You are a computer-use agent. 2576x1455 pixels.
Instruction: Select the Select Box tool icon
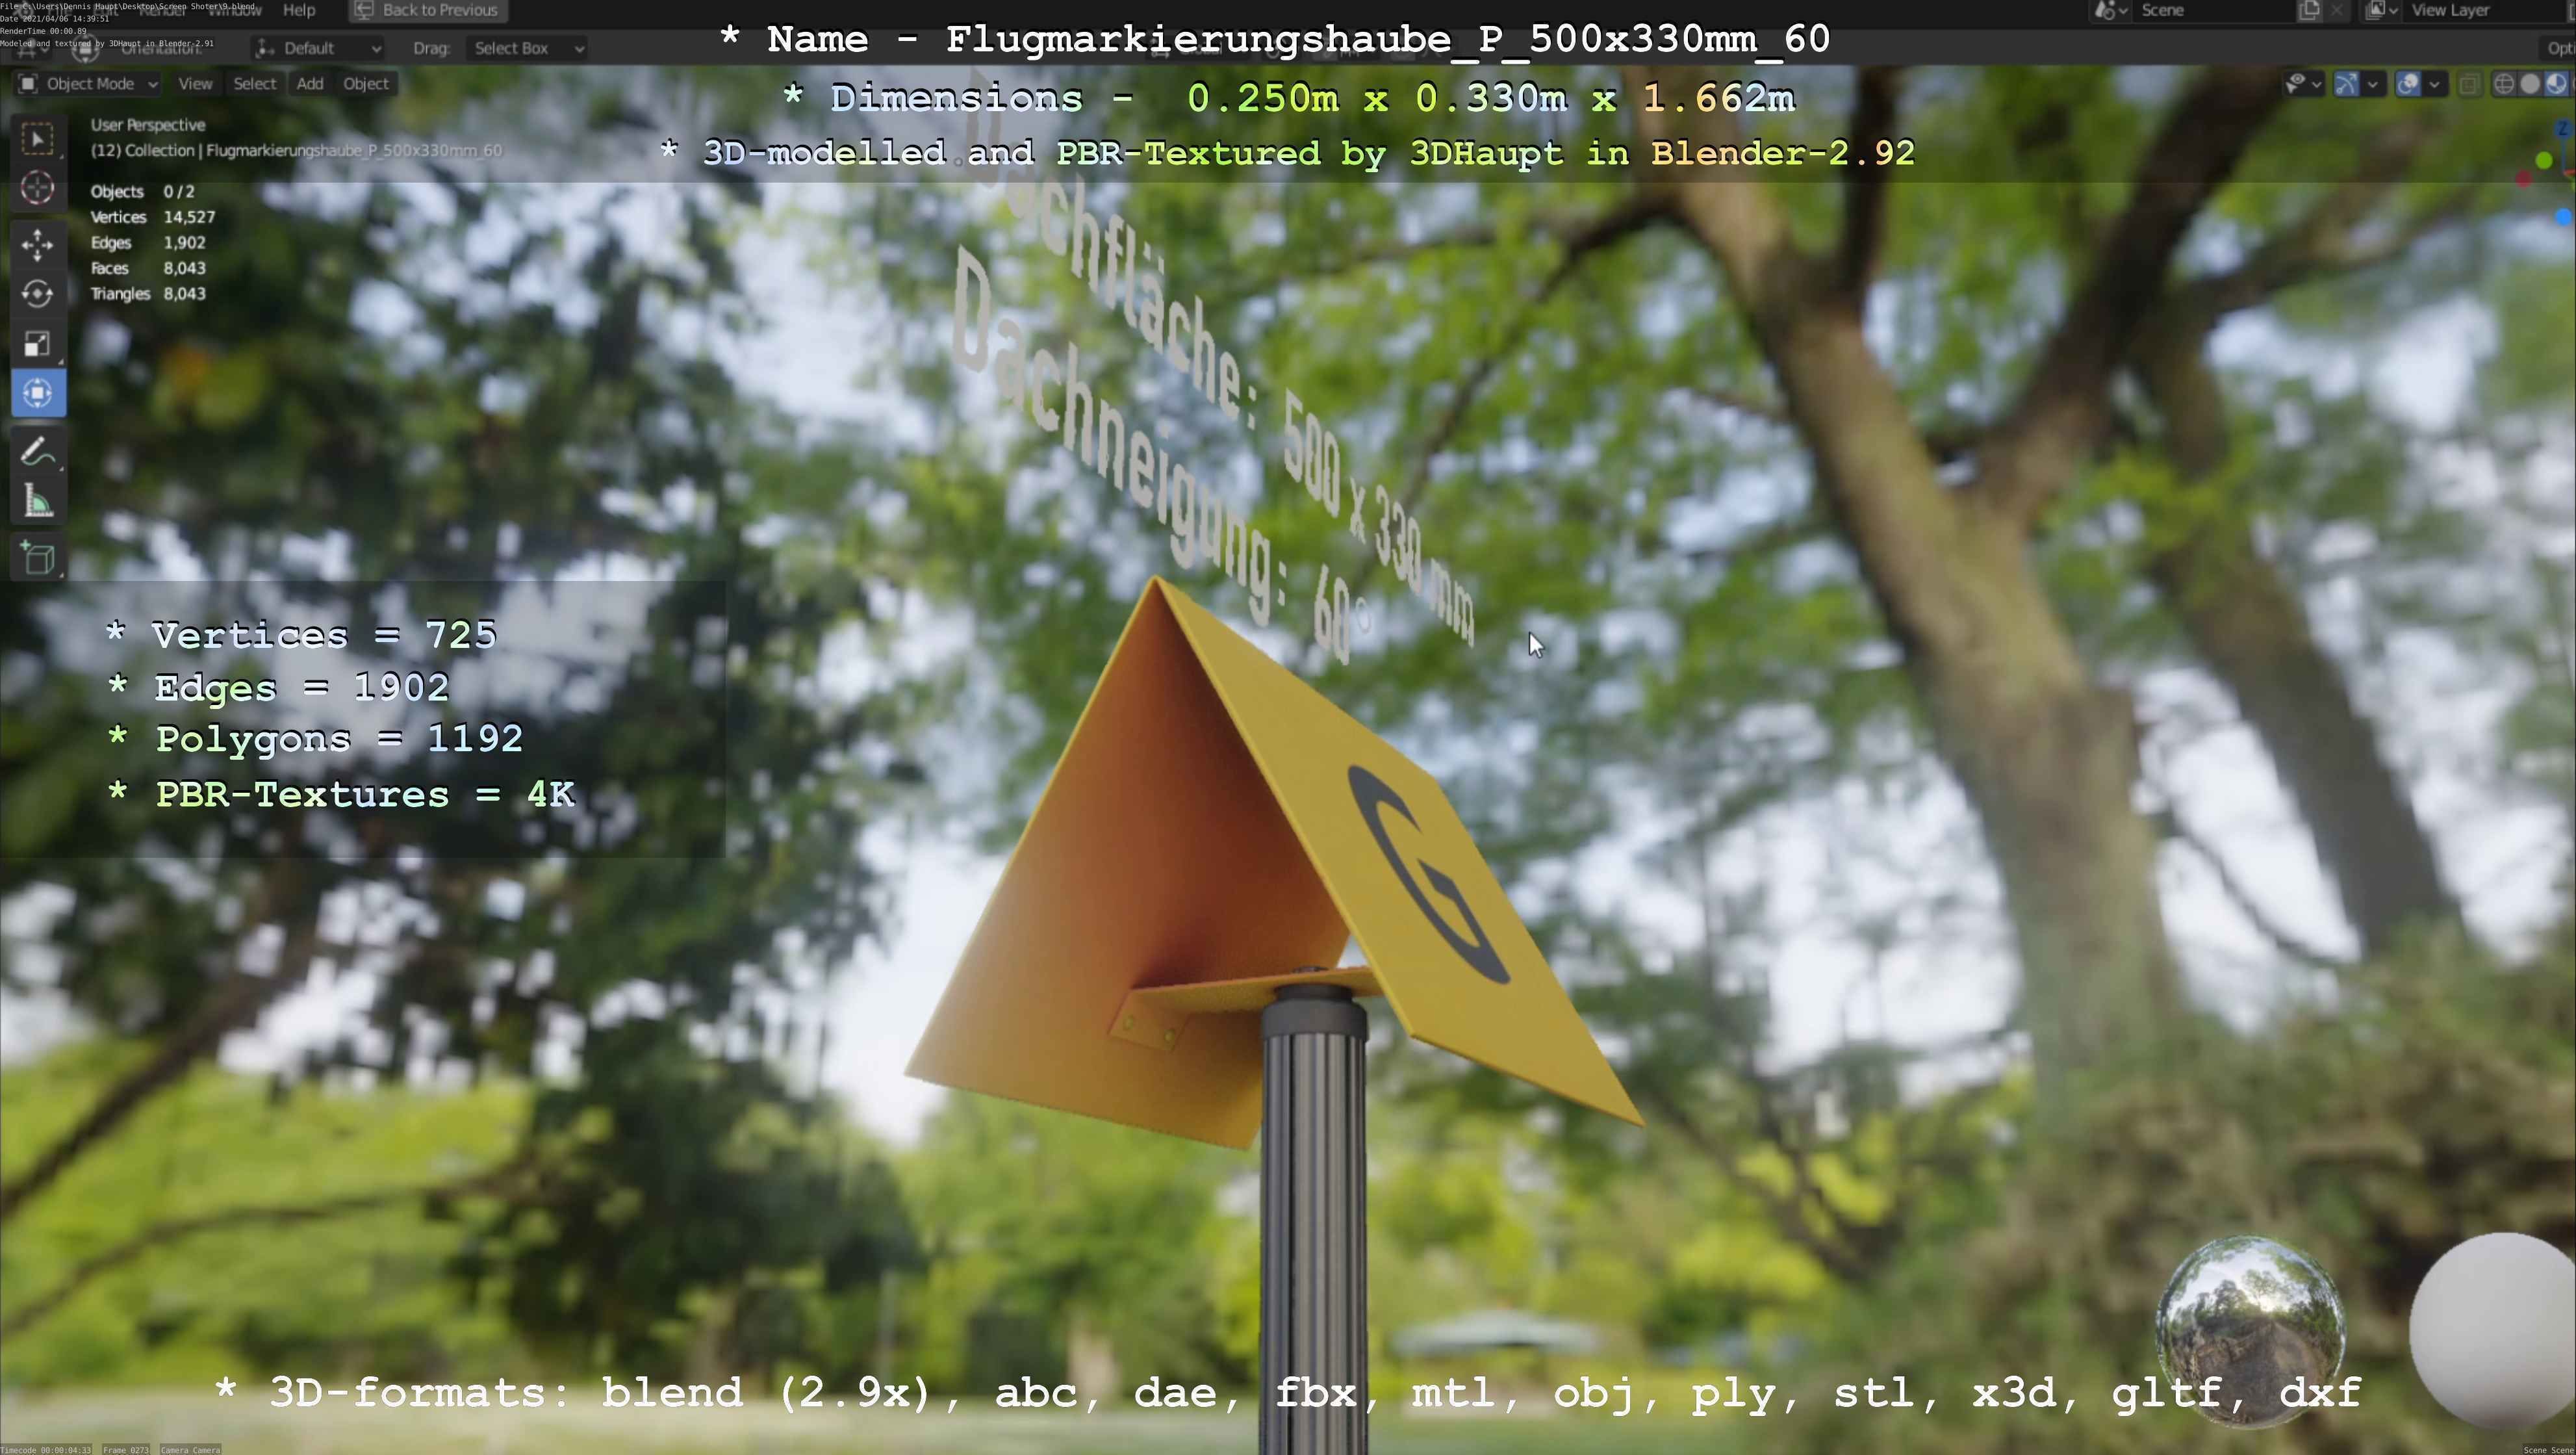pyautogui.click(x=38, y=138)
